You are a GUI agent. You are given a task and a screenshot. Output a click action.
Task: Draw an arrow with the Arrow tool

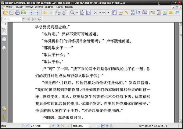[177, 13]
